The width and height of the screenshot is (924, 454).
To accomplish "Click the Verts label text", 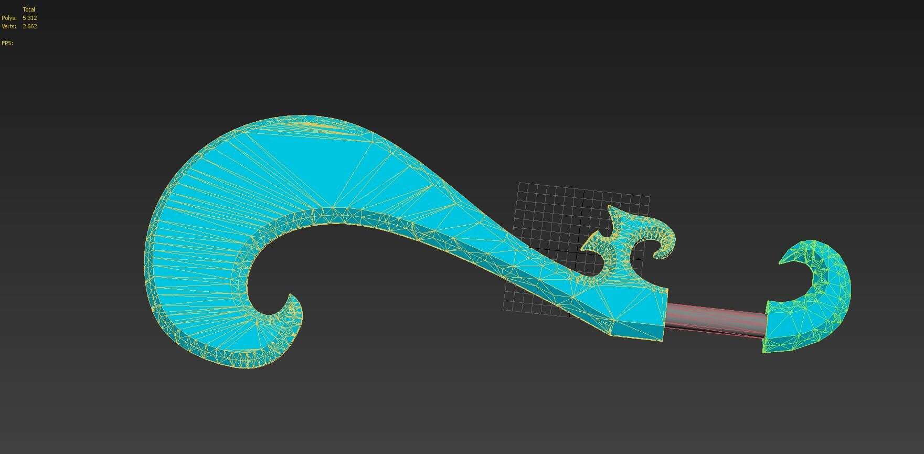I will [9, 26].
